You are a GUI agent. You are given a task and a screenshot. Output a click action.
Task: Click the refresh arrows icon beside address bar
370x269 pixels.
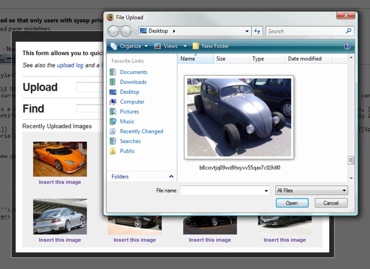tap(258, 31)
